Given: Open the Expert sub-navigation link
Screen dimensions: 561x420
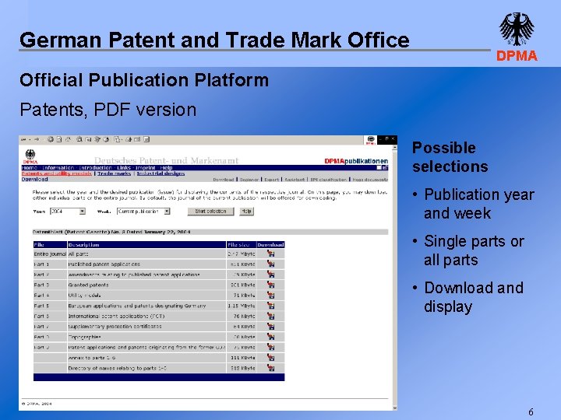Looking at the screenshot, I should [272, 180].
